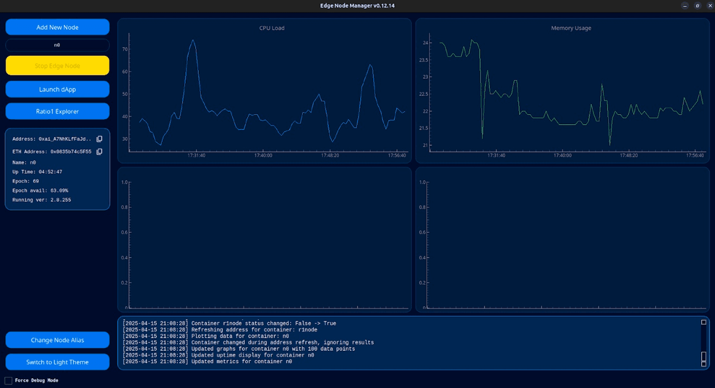Close the Edge Node Manager window
715x388 pixels.
[710, 6]
